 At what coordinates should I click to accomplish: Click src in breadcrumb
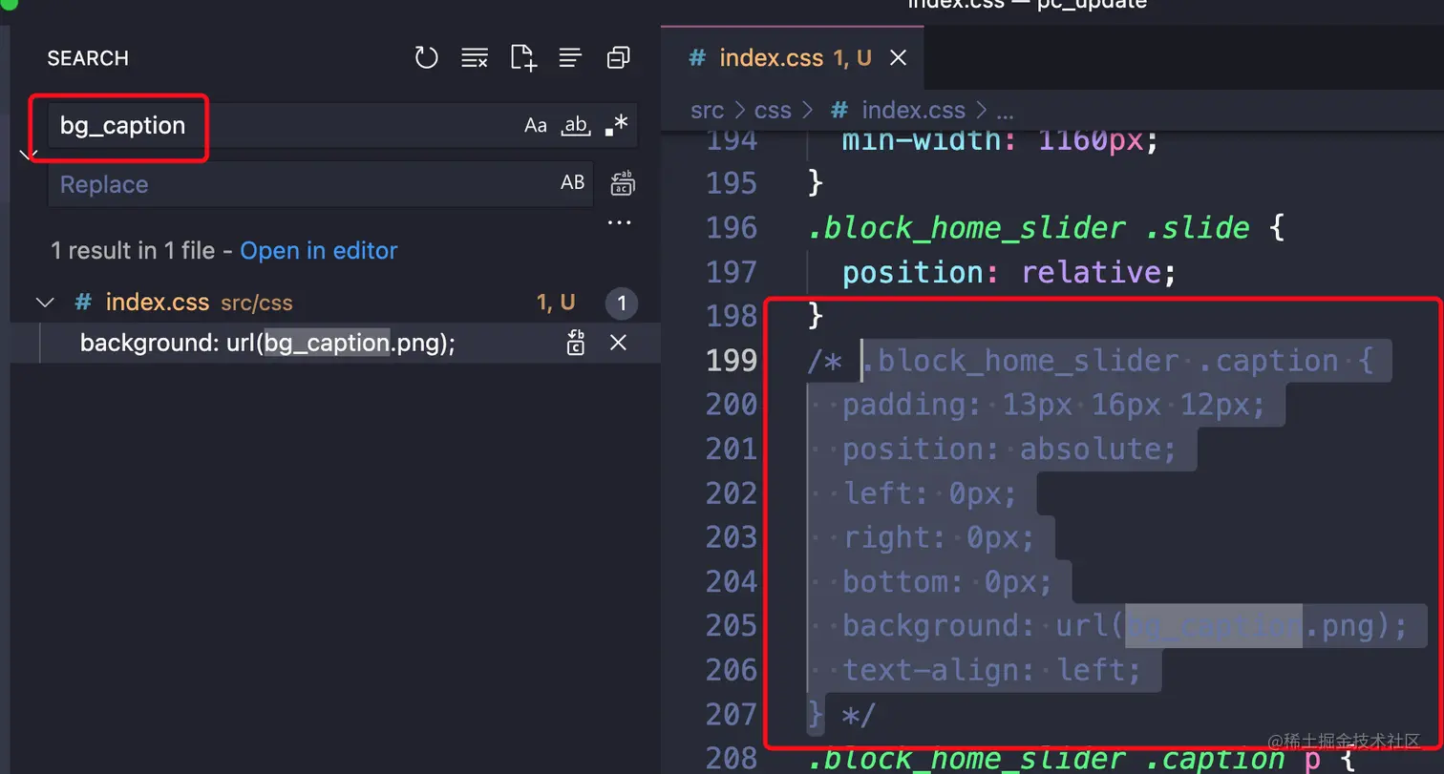[708, 111]
